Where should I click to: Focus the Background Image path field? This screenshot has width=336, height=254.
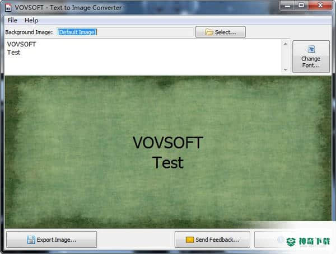[x=125, y=32]
